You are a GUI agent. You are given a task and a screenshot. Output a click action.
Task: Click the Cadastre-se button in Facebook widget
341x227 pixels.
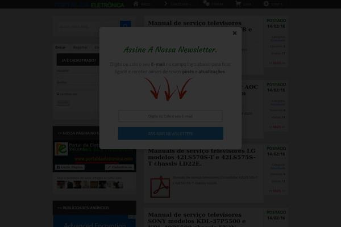(119, 167)
